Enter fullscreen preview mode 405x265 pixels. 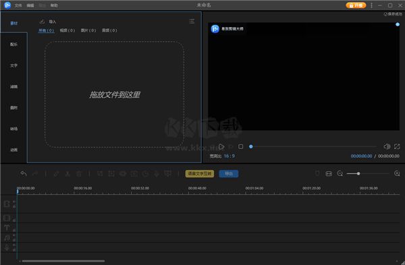click(x=397, y=146)
